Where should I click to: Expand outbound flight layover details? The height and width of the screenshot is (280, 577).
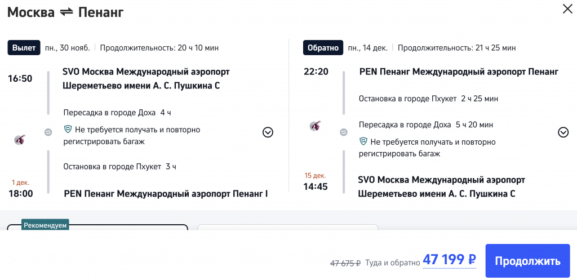pyautogui.click(x=268, y=132)
